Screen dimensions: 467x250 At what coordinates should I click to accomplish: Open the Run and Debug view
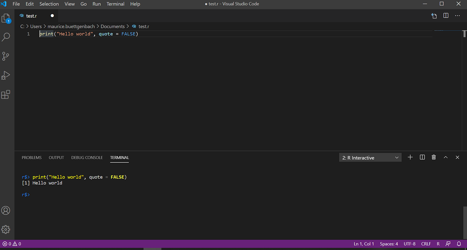click(6, 75)
